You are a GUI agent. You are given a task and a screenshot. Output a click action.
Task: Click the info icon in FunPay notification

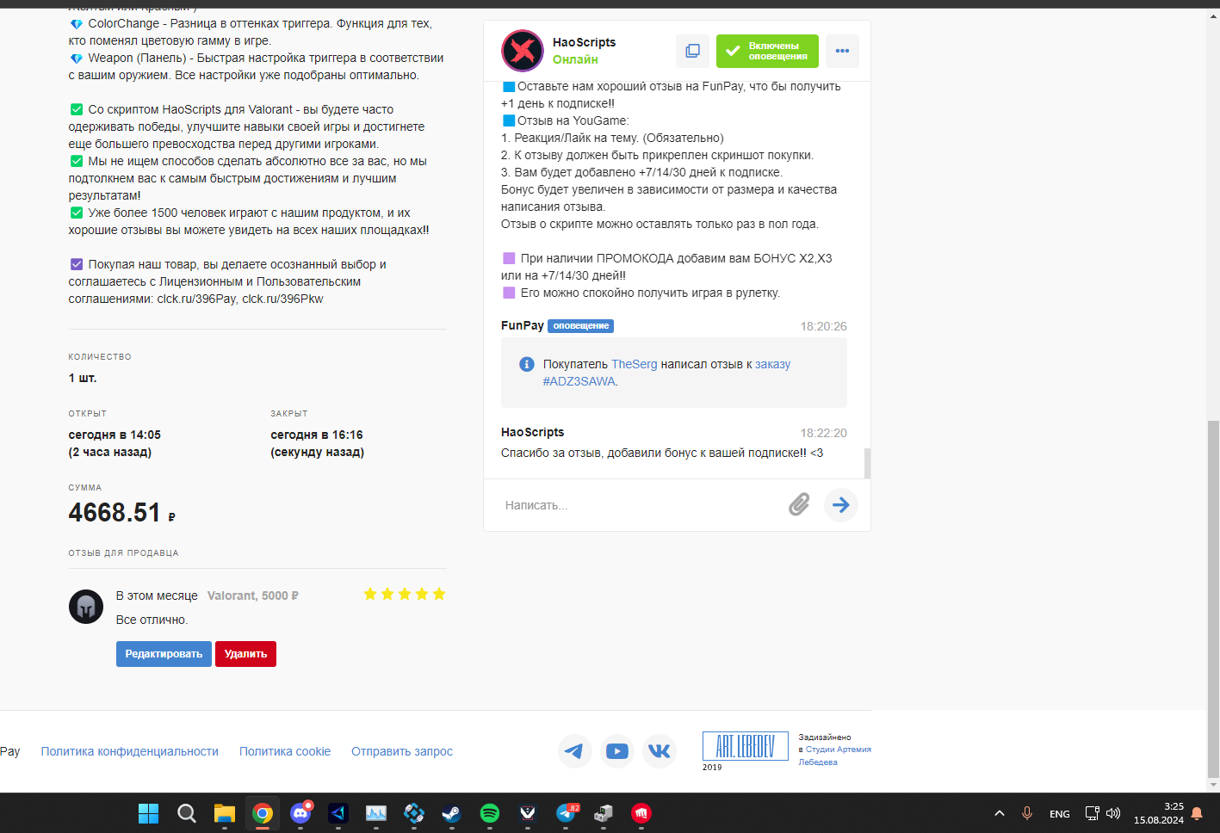(527, 364)
